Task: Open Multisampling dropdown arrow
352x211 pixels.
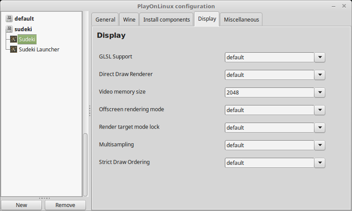Action: coord(320,145)
